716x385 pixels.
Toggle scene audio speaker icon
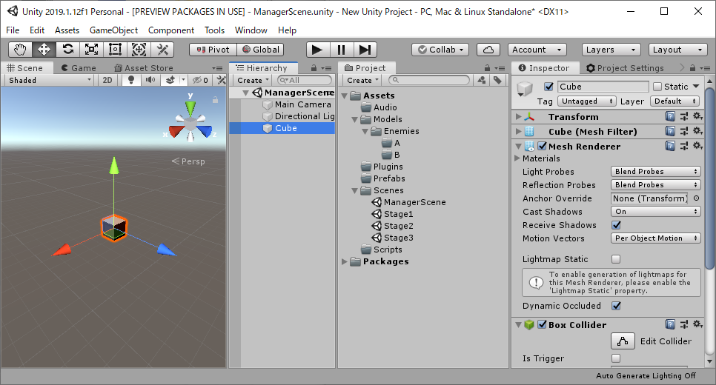pyautogui.click(x=150, y=80)
